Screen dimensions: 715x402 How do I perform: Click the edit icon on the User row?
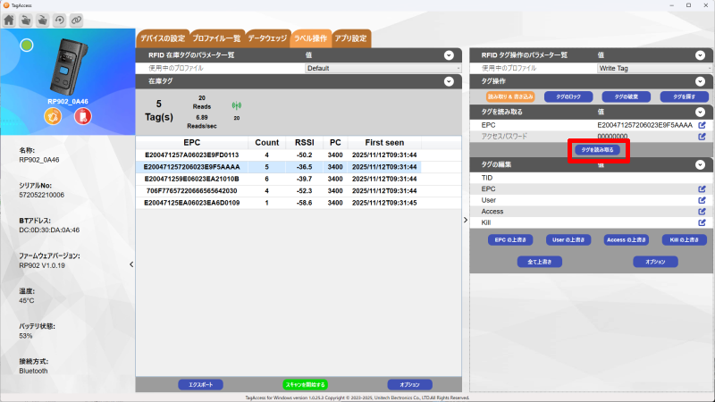[x=702, y=200]
